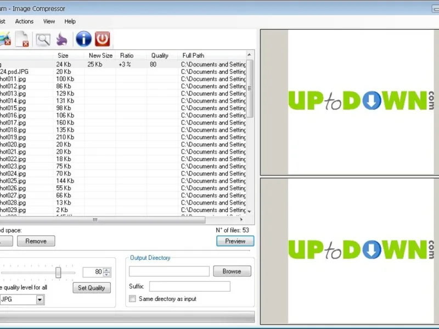Click the clear file list page icon

click(22, 39)
